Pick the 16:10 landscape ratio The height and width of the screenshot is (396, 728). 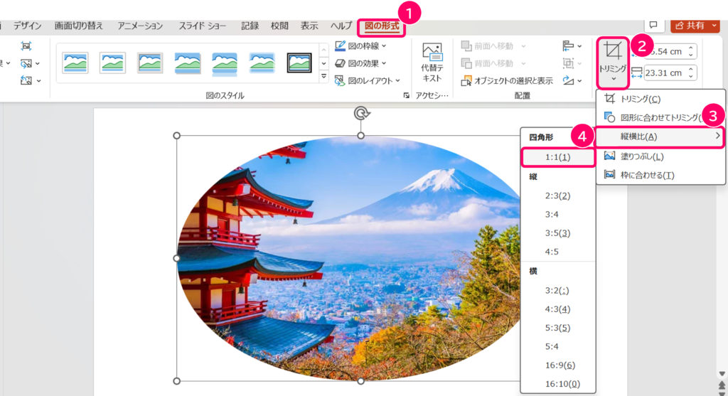tap(558, 383)
